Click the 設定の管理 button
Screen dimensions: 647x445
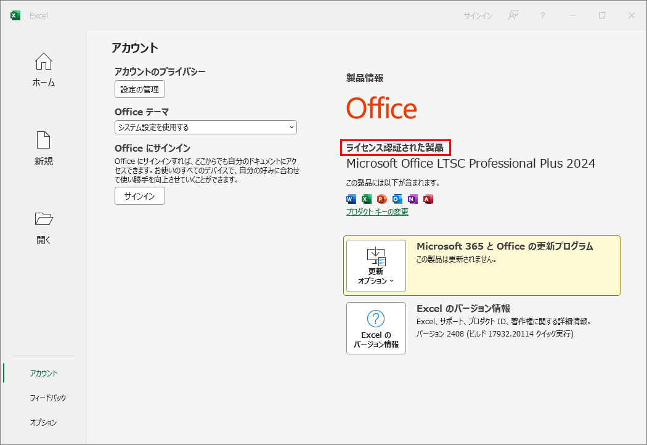140,89
